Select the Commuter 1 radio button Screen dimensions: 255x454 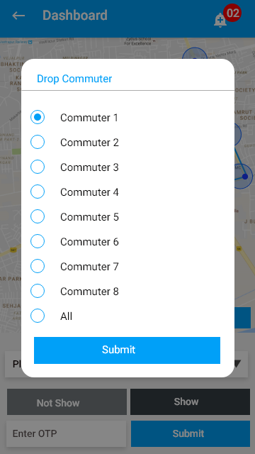coord(38,117)
